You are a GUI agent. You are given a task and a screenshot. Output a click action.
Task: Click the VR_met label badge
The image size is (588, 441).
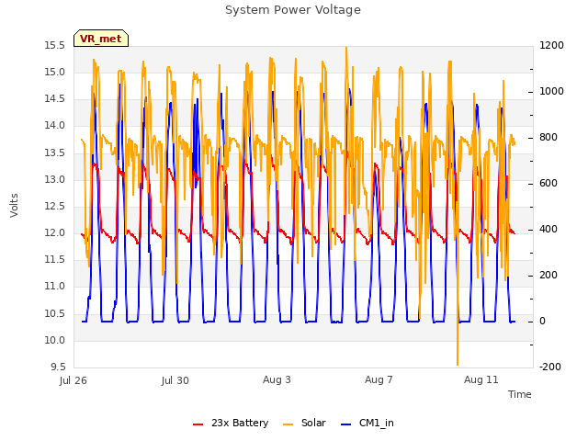[x=101, y=39]
